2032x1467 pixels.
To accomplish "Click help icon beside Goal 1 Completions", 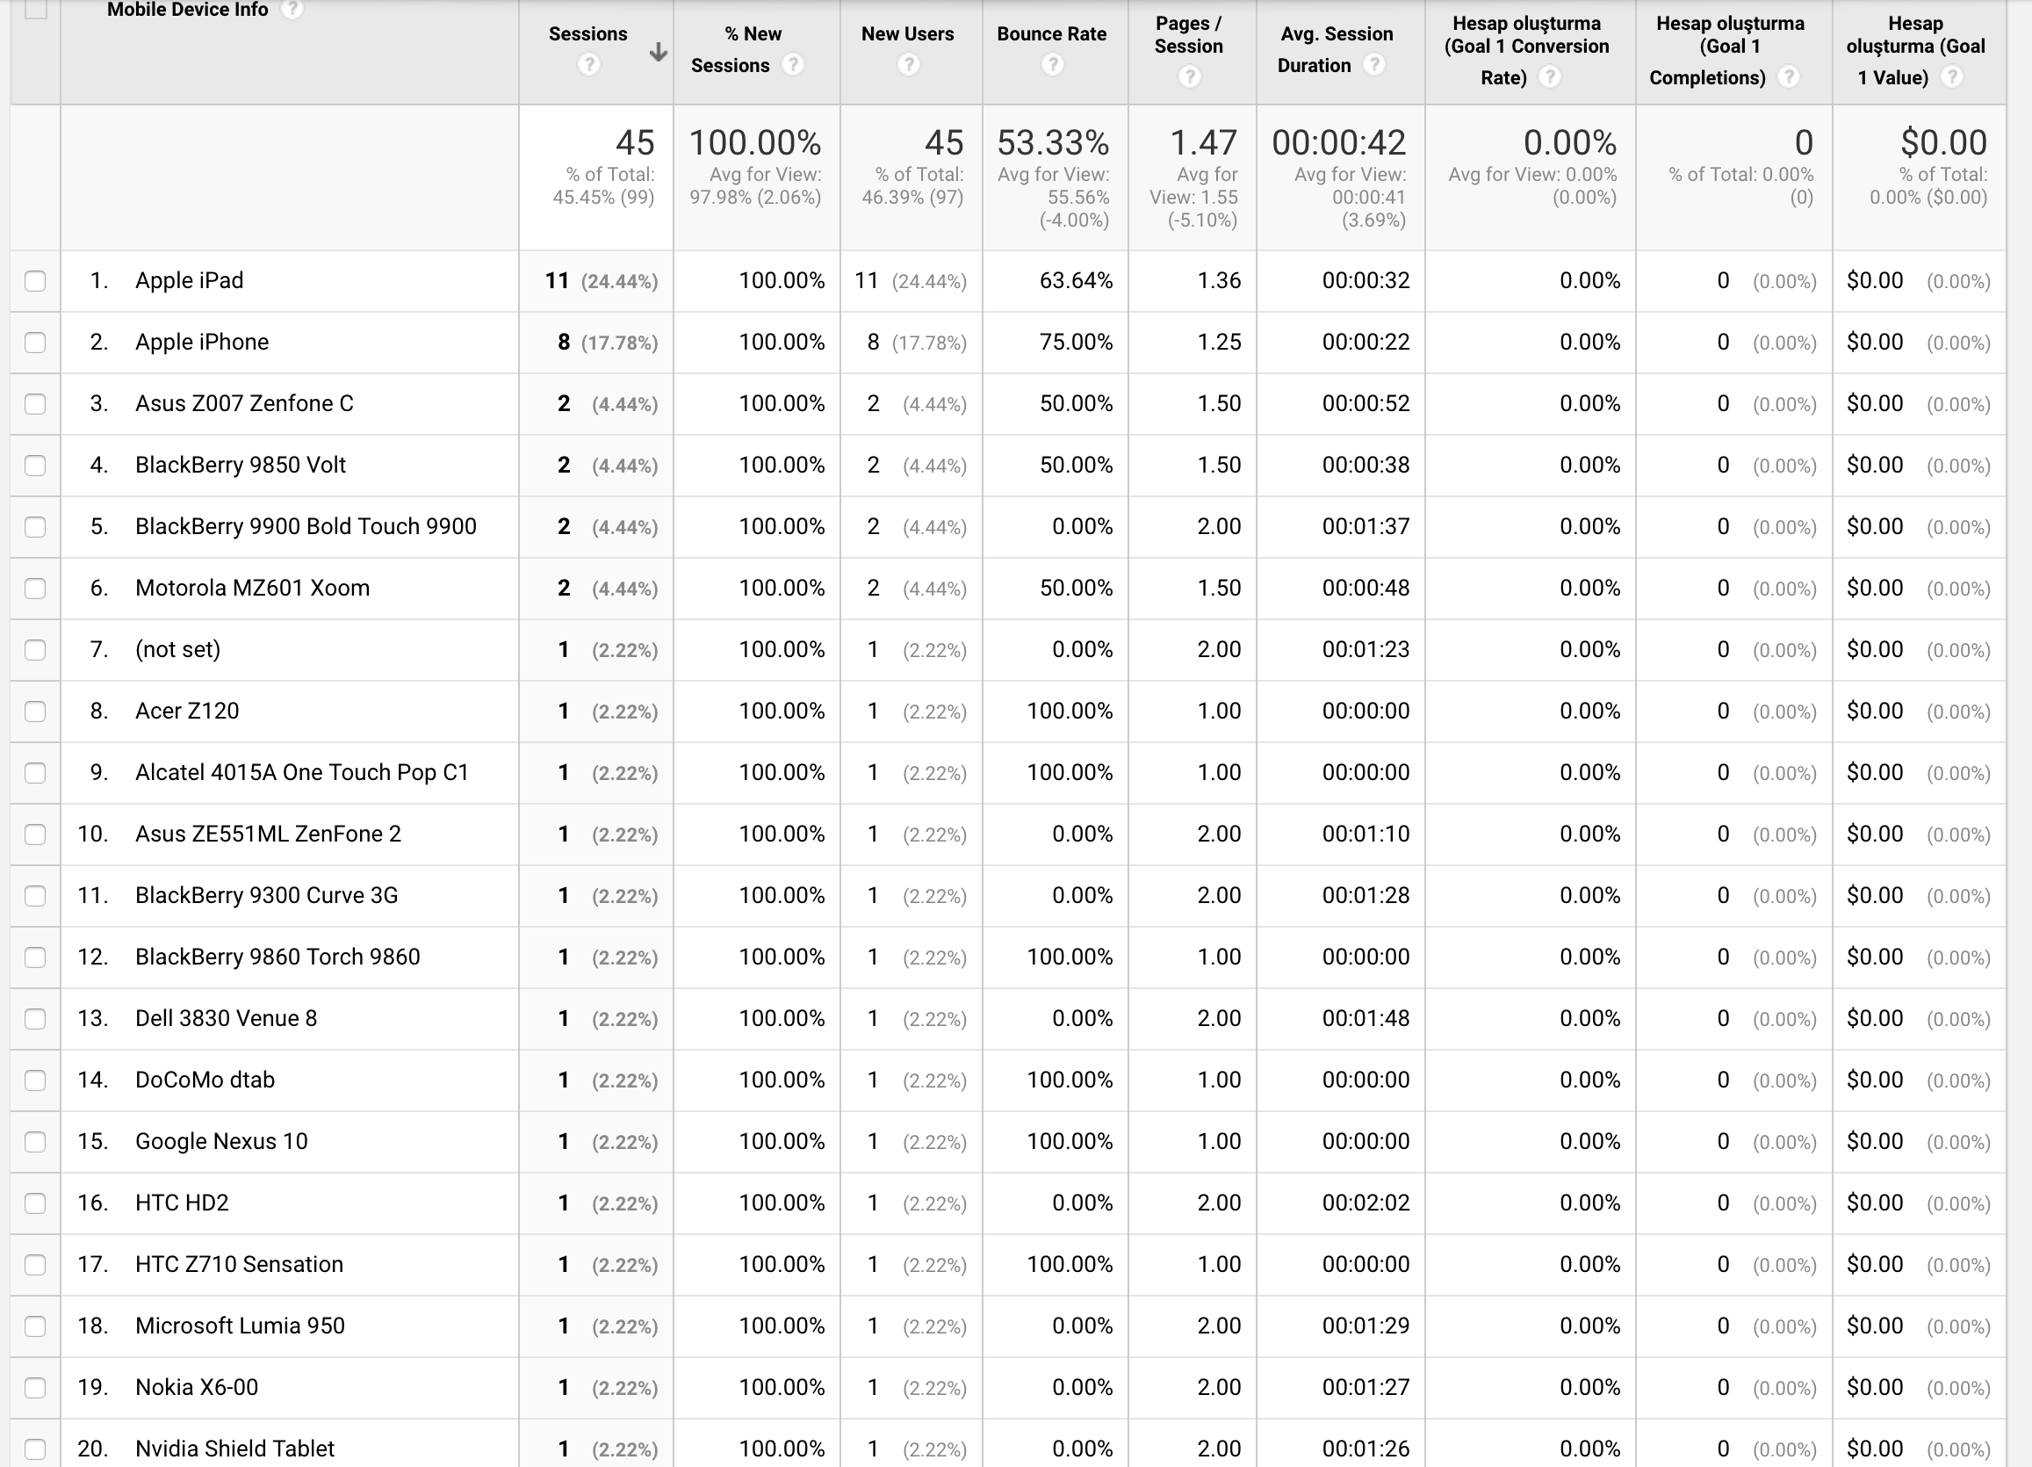I will tap(1787, 78).
